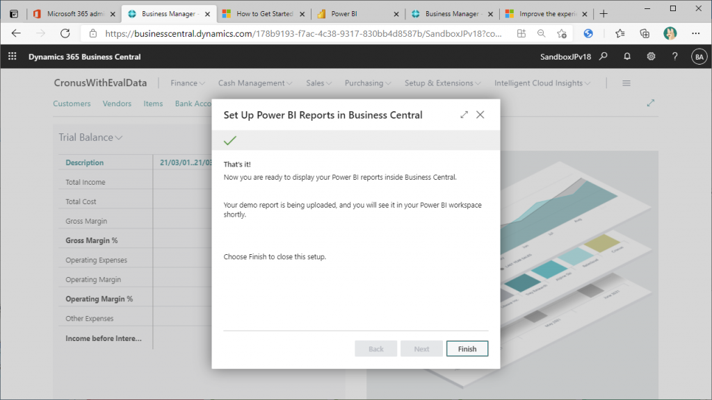Expand the Intelligent Cloud Insights menu
This screenshot has height=400, width=712.
[x=542, y=83]
